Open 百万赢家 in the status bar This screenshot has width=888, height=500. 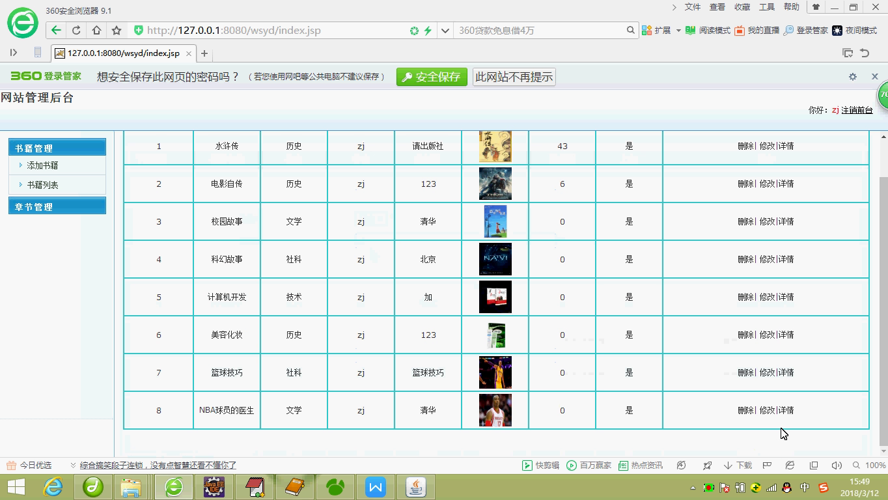pos(589,465)
